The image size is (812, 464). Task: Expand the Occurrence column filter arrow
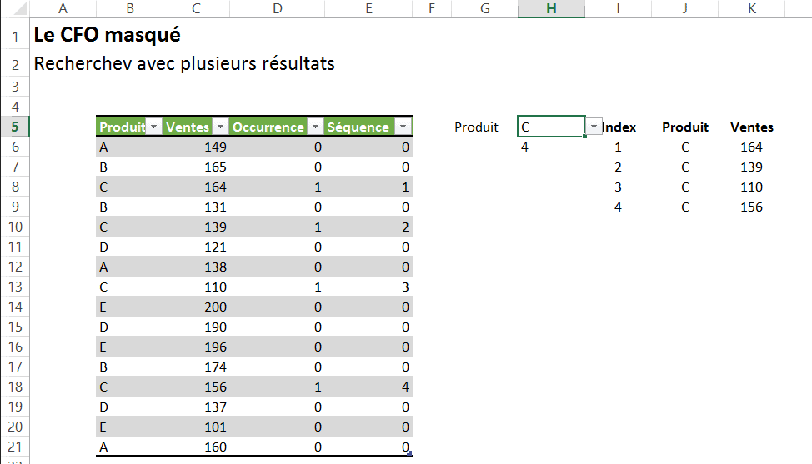[x=314, y=127]
